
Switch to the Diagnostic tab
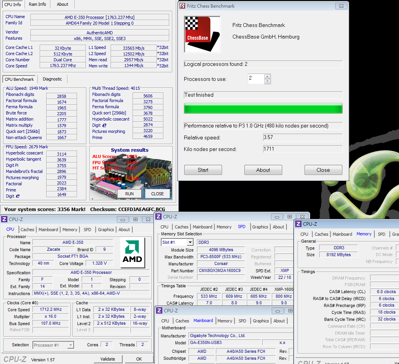pyautogui.click(x=52, y=79)
